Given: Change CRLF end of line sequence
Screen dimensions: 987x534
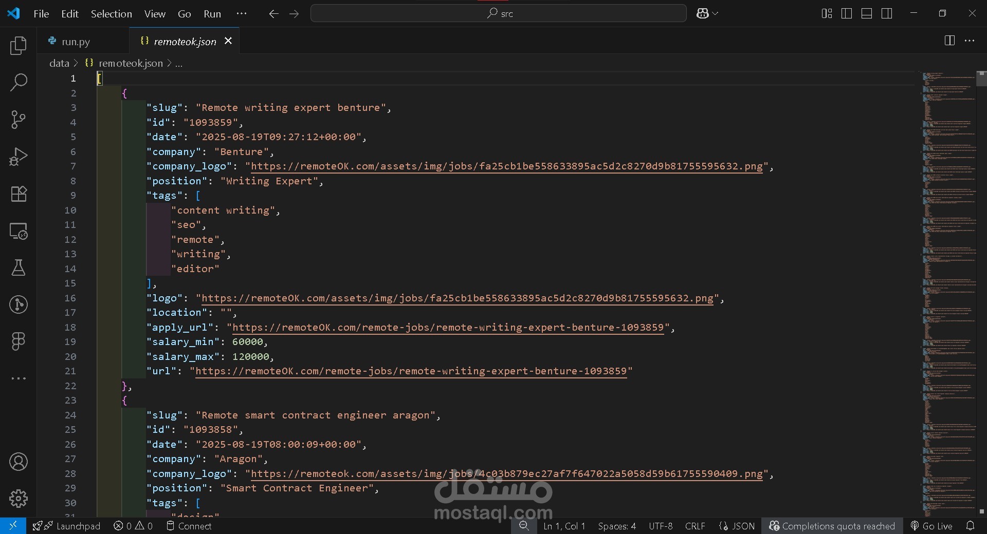Looking at the screenshot, I should (695, 526).
